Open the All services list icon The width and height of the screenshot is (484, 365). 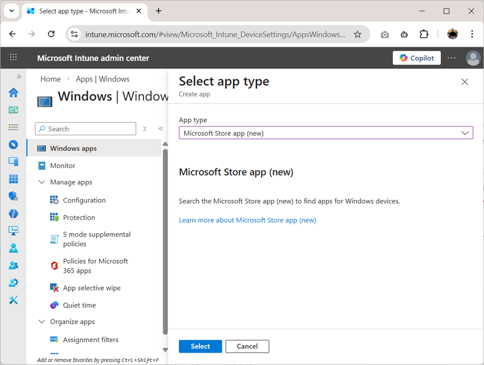(x=13, y=127)
